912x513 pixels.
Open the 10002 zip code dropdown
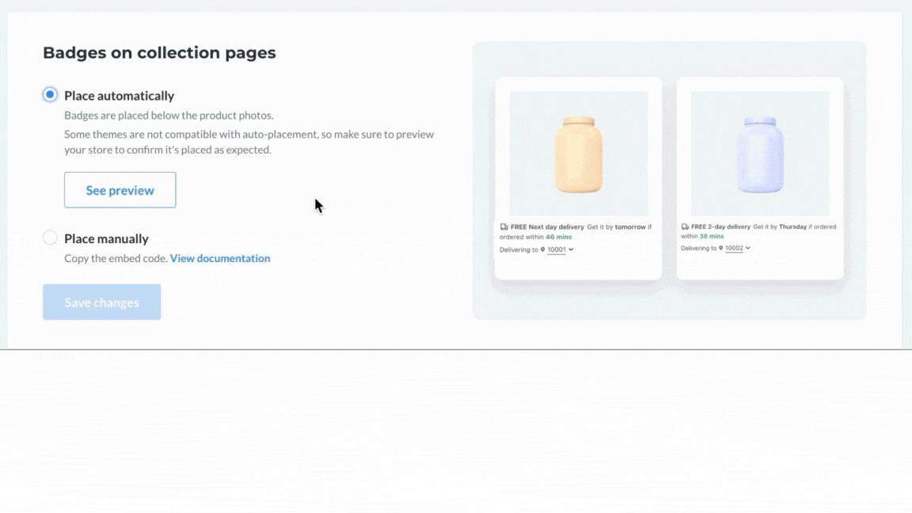738,248
